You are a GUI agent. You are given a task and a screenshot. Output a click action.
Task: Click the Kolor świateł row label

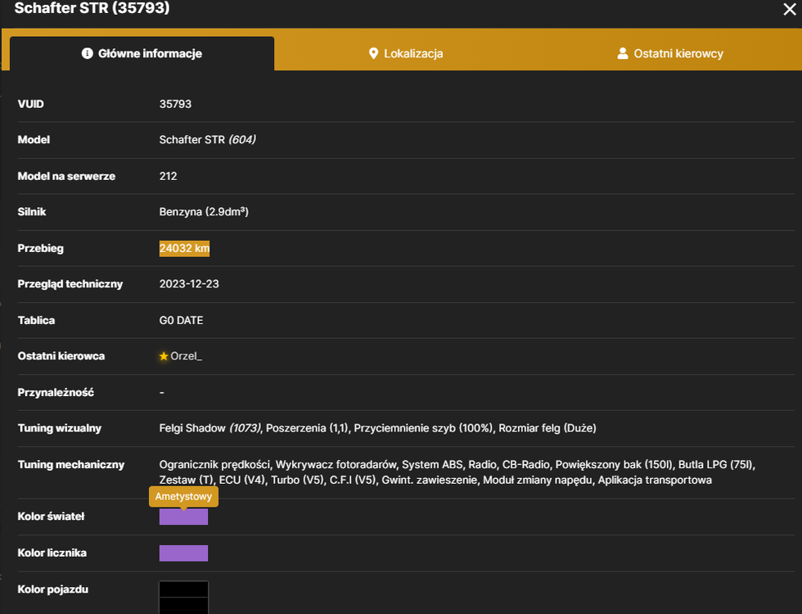pyautogui.click(x=51, y=517)
